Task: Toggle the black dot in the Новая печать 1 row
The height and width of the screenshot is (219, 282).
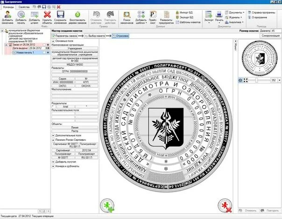Action: [48, 53]
